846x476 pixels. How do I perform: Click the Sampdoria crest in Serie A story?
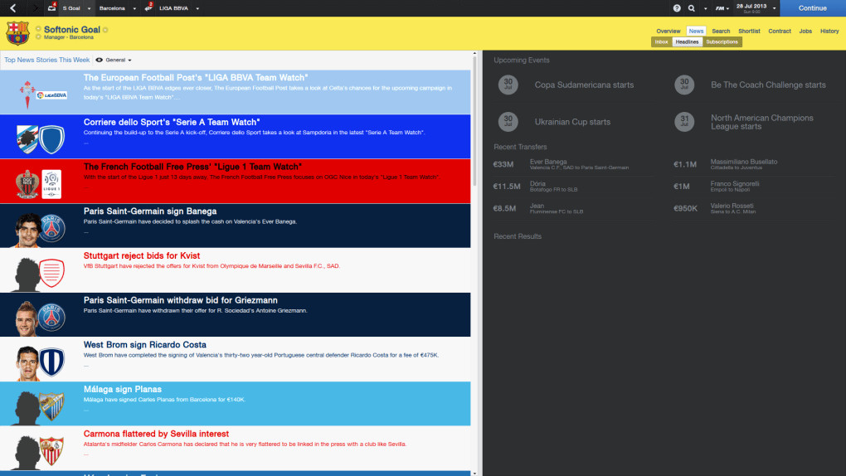click(x=27, y=139)
